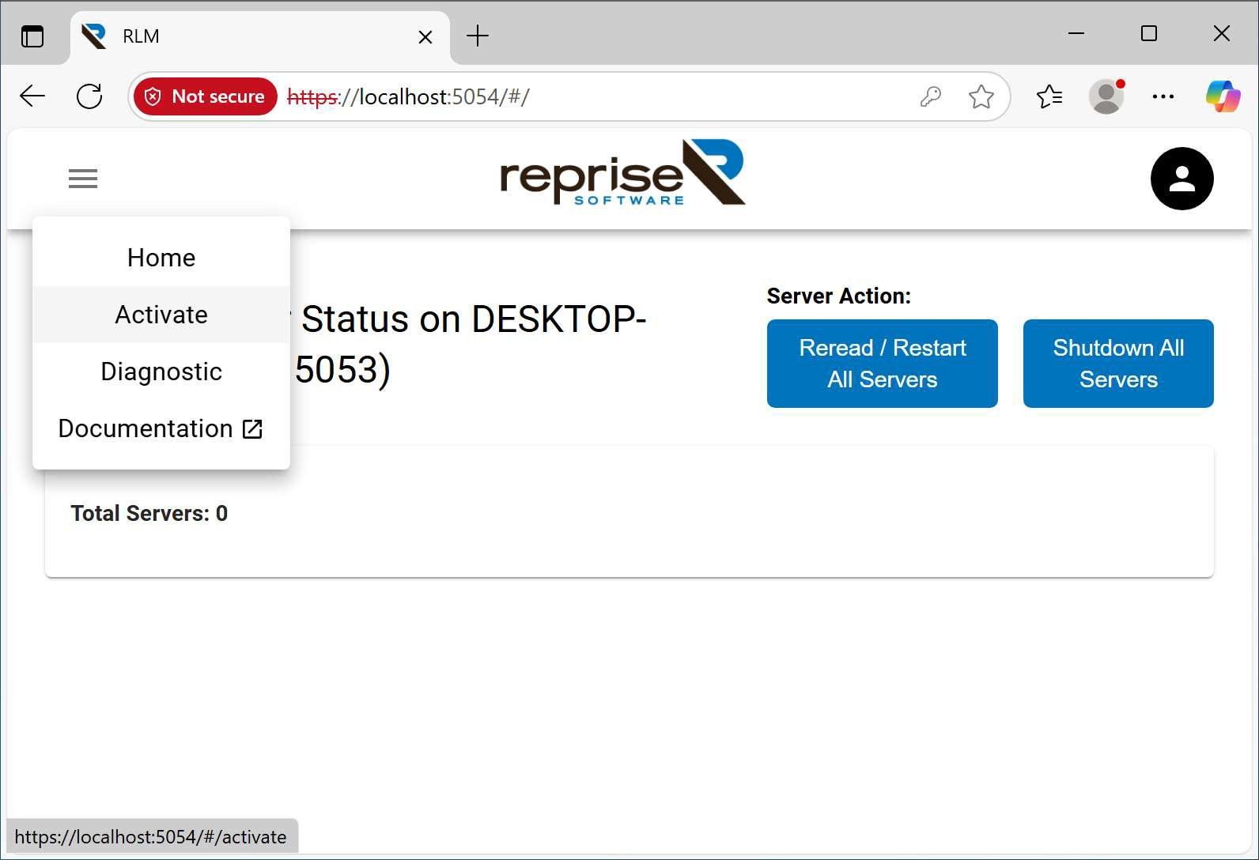1259x860 pixels.
Task: Select the RLM browser tab
Action: [x=260, y=37]
